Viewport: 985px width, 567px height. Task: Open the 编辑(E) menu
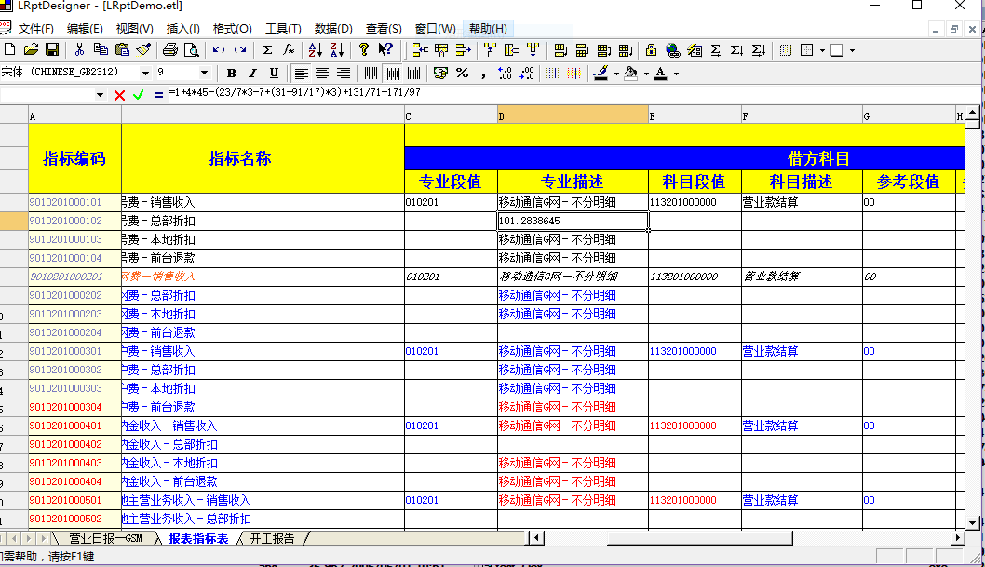coord(85,28)
